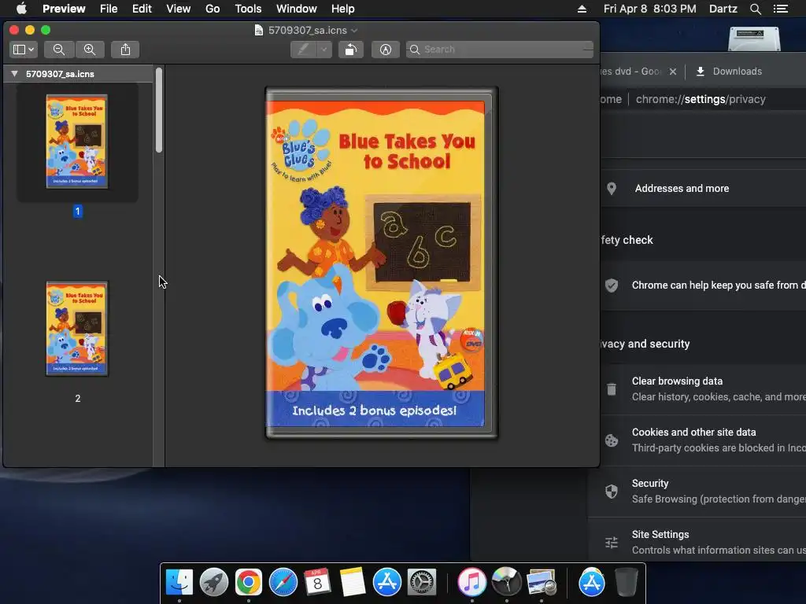Click the Security shield icon in Chrome settings
Image resolution: width=806 pixels, height=604 pixels.
(611, 492)
